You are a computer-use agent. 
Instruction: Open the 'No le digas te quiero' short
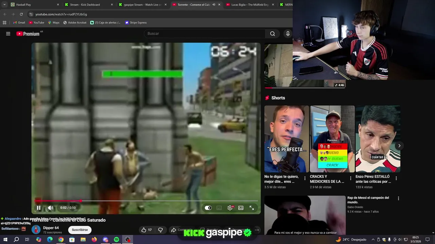coord(286,139)
